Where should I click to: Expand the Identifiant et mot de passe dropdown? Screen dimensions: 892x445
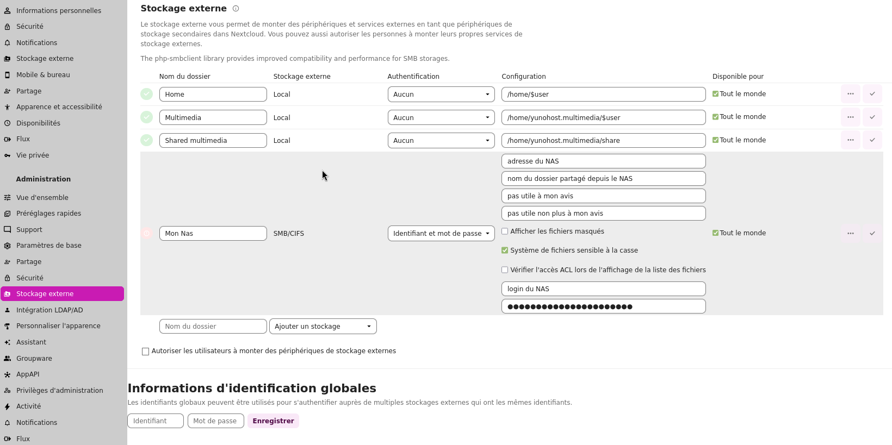(x=441, y=234)
